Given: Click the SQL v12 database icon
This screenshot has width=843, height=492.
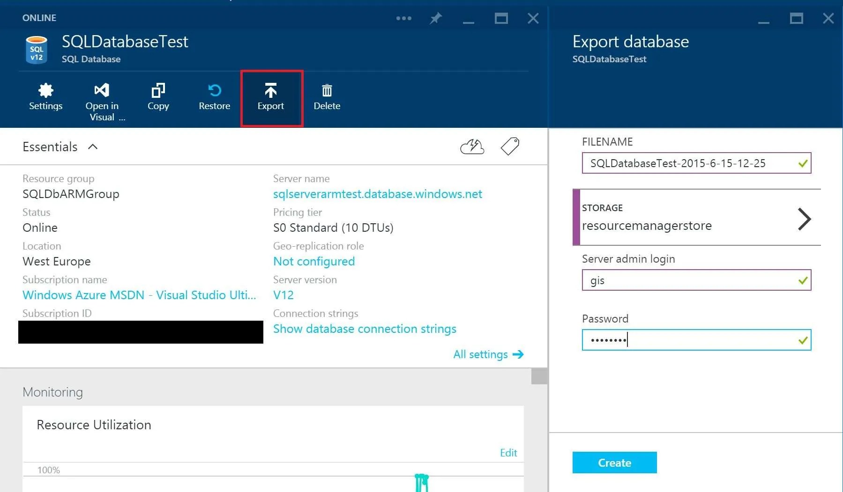Looking at the screenshot, I should 37,50.
